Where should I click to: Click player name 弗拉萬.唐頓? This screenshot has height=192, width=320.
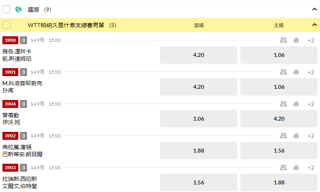point(17,147)
